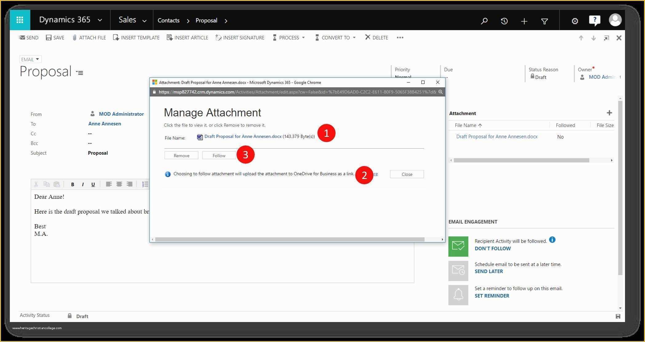Click the reminder bell icon
645x342 pixels.
(458, 295)
